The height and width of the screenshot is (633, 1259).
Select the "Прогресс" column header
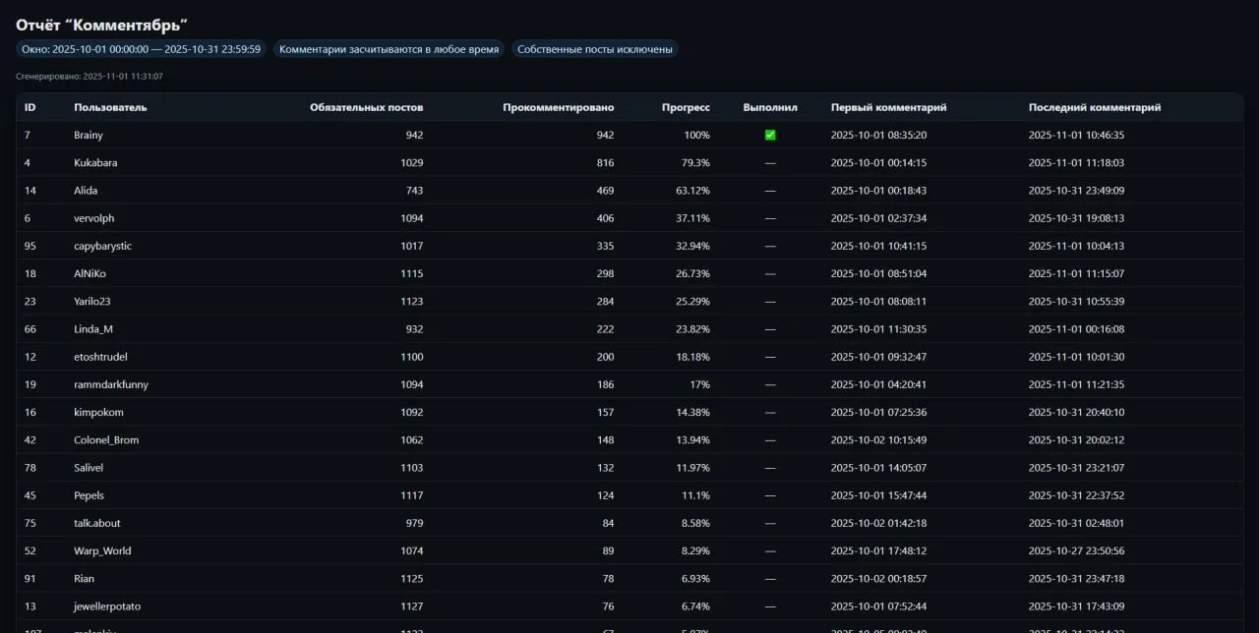[x=686, y=107]
